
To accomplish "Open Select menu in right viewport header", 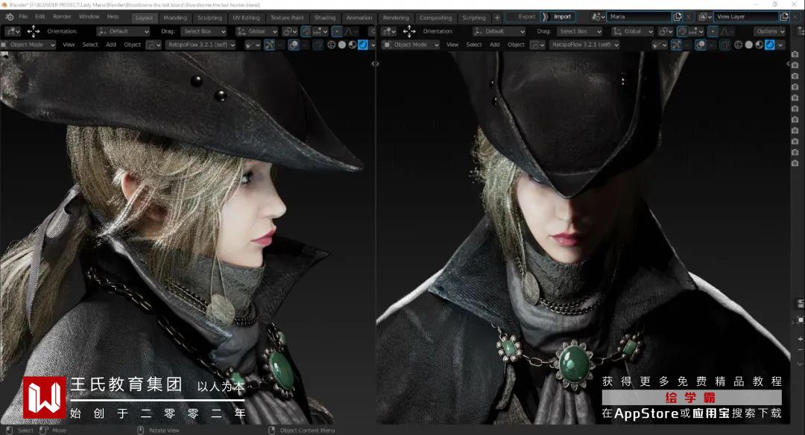I will (474, 45).
